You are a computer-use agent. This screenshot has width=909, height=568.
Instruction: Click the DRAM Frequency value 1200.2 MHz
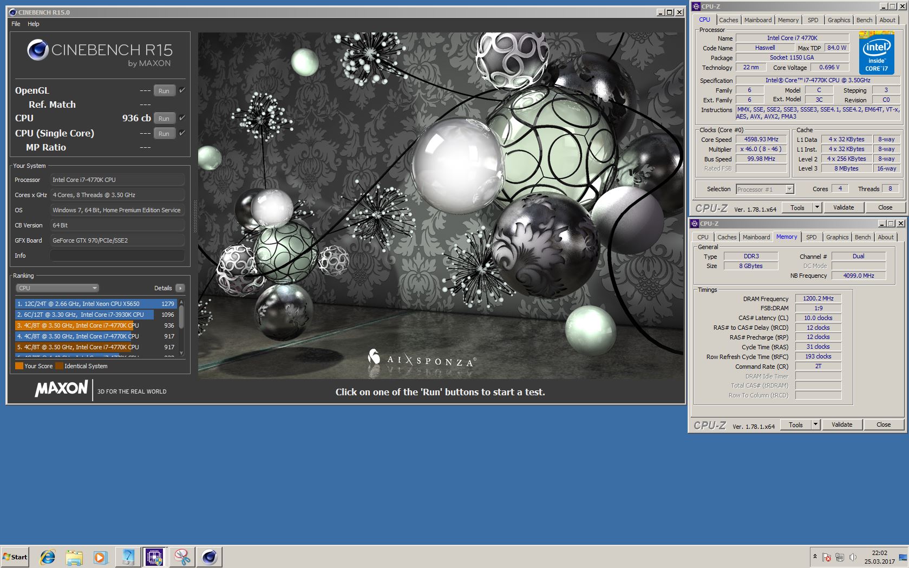(x=818, y=298)
